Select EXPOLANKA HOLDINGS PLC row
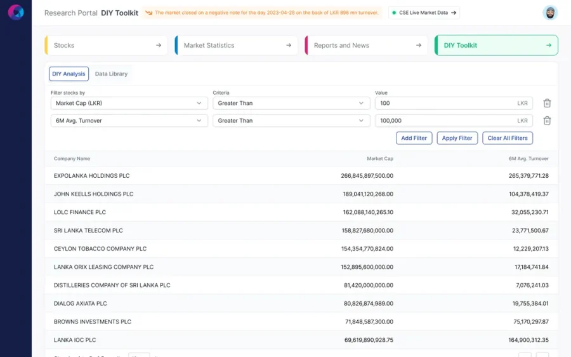 point(301,176)
